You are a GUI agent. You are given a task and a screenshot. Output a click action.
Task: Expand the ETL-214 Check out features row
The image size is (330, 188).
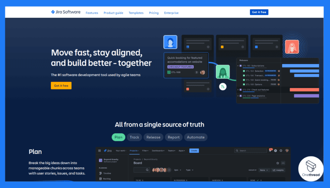(x=238, y=90)
